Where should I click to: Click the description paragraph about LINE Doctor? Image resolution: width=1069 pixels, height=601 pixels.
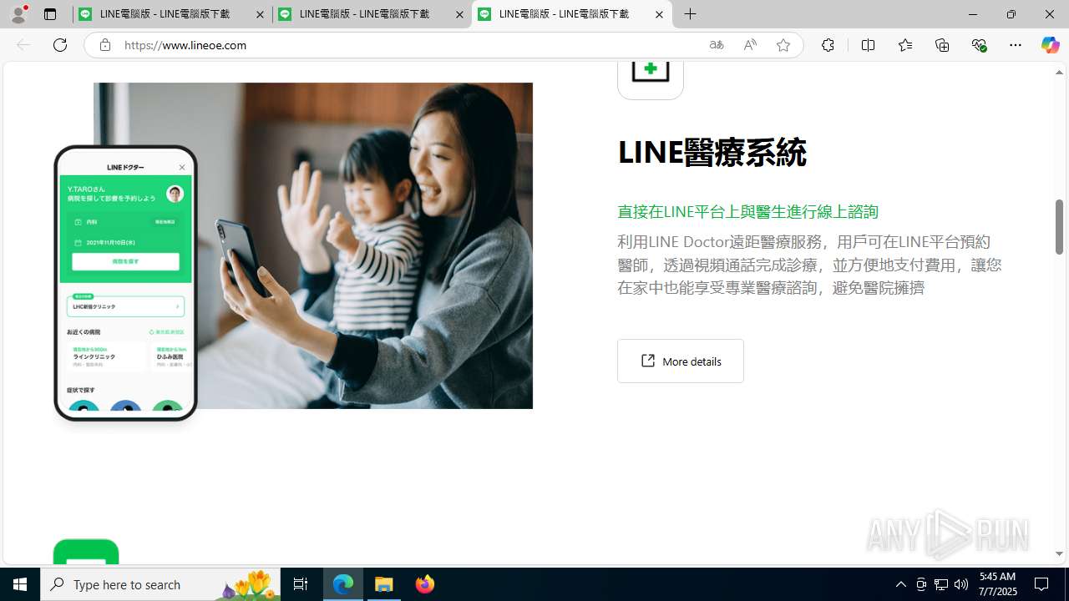coord(809,265)
